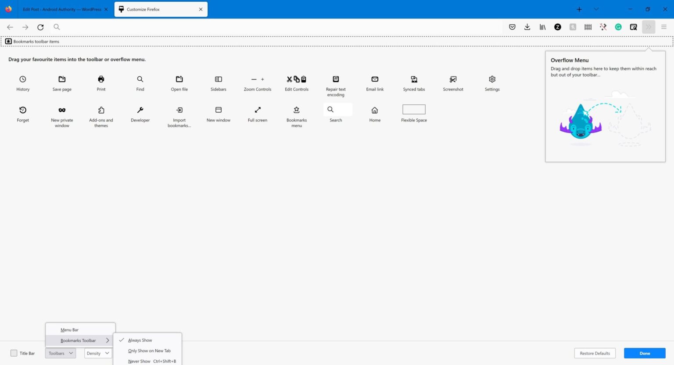This screenshot has height=365, width=674.
Task: Open the Density dropdown
Action: (x=97, y=353)
